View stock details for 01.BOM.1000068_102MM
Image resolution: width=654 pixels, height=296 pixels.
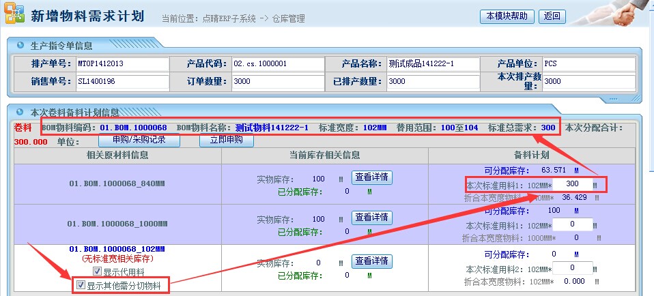coord(372,261)
